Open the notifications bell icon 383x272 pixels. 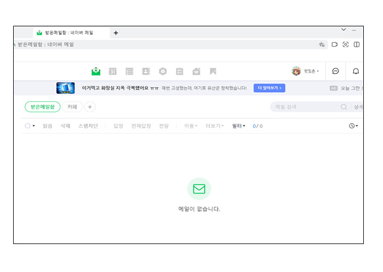coord(356,71)
